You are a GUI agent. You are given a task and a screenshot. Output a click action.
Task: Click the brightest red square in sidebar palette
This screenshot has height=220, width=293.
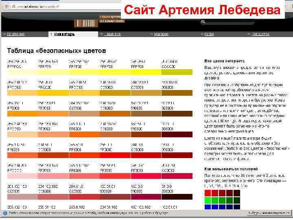208,193
